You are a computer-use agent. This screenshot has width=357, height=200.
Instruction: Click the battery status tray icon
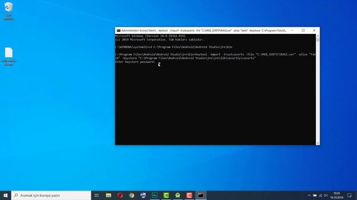tap(315, 196)
